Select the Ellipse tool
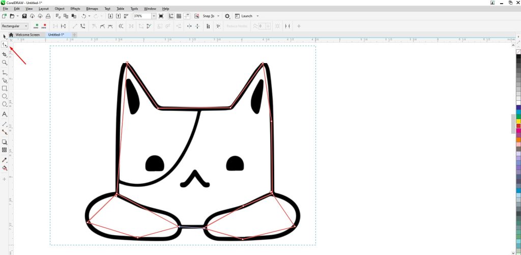 pos(4,96)
